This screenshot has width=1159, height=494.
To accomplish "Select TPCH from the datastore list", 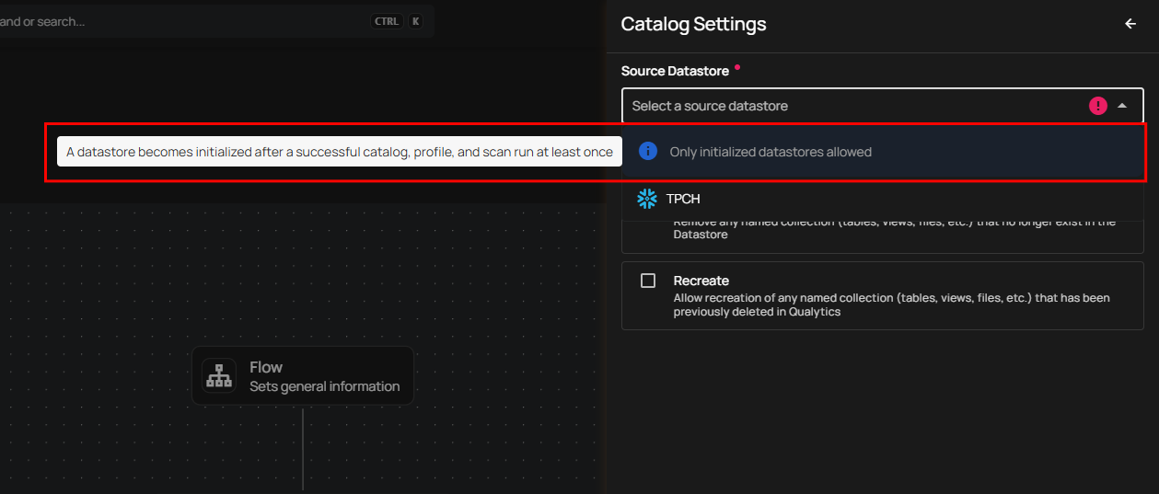I will coord(683,199).
